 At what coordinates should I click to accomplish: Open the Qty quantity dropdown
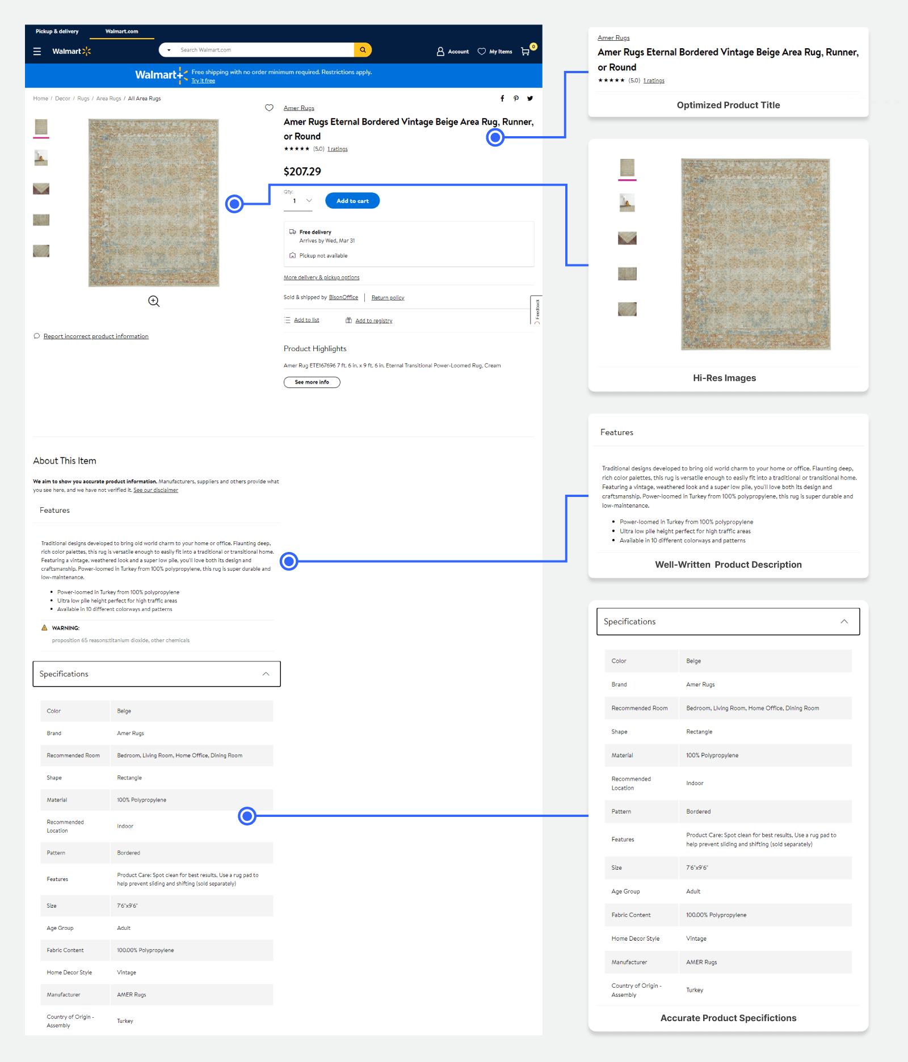[x=299, y=201]
